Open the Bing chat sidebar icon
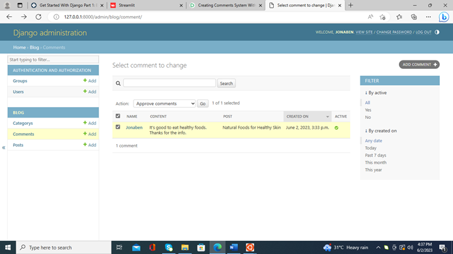The image size is (453, 254). click(444, 18)
